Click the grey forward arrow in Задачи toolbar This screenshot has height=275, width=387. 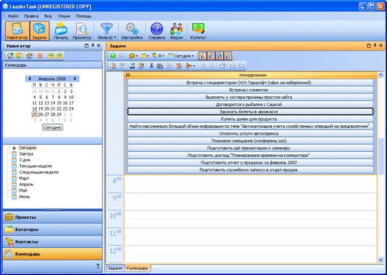(x=121, y=56)
